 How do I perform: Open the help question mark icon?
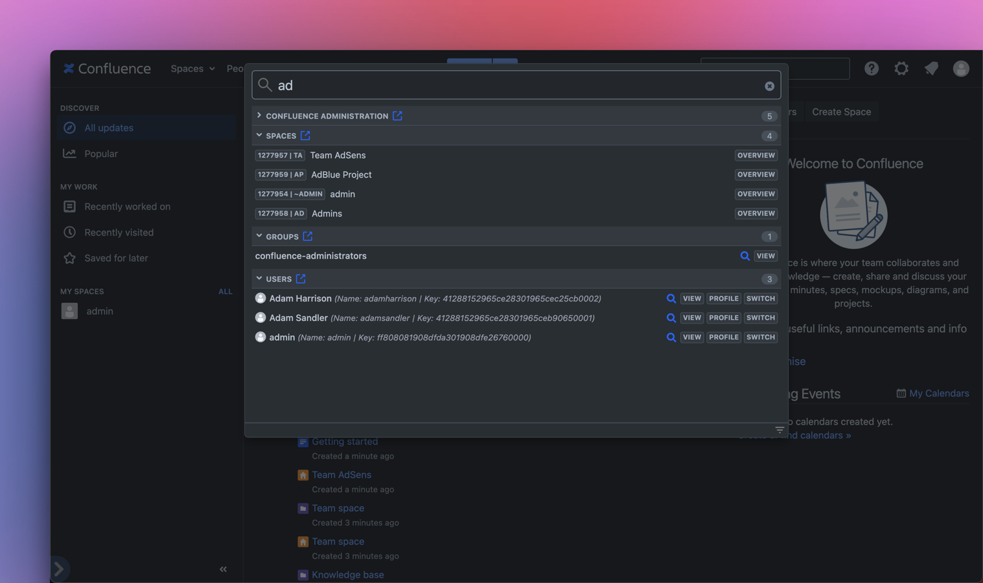tap(872, 68)
